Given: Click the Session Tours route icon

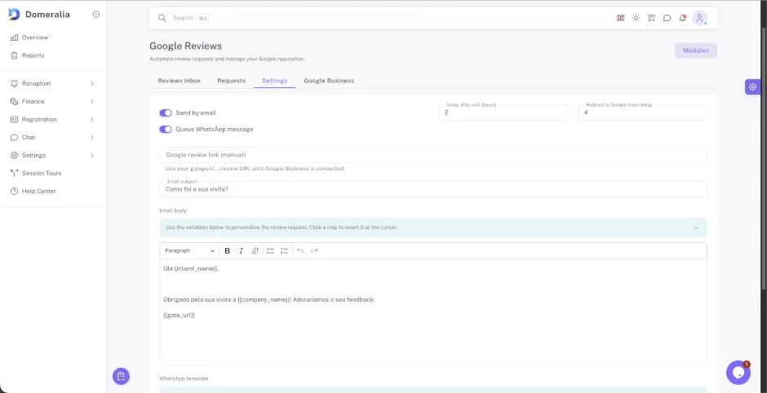Looking at the screenshot, I should tap(14, 173).
